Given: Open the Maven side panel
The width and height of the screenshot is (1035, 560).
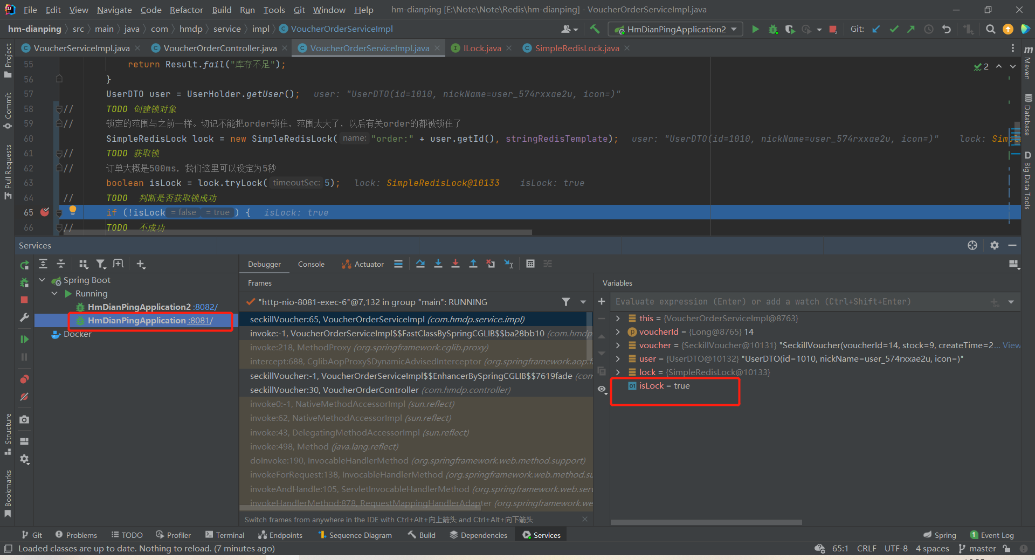Looking at the screenshot, I should [x=1027, y=64].
